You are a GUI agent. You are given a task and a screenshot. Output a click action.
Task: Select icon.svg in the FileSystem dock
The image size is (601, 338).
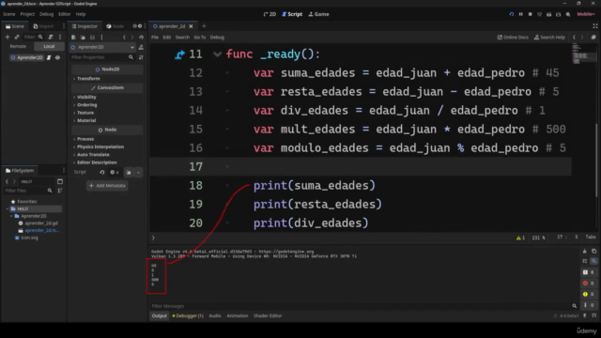pos(26,238)
